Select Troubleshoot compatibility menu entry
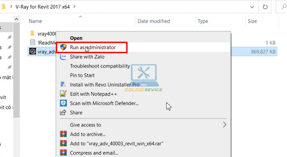 (x=100, y=66)
